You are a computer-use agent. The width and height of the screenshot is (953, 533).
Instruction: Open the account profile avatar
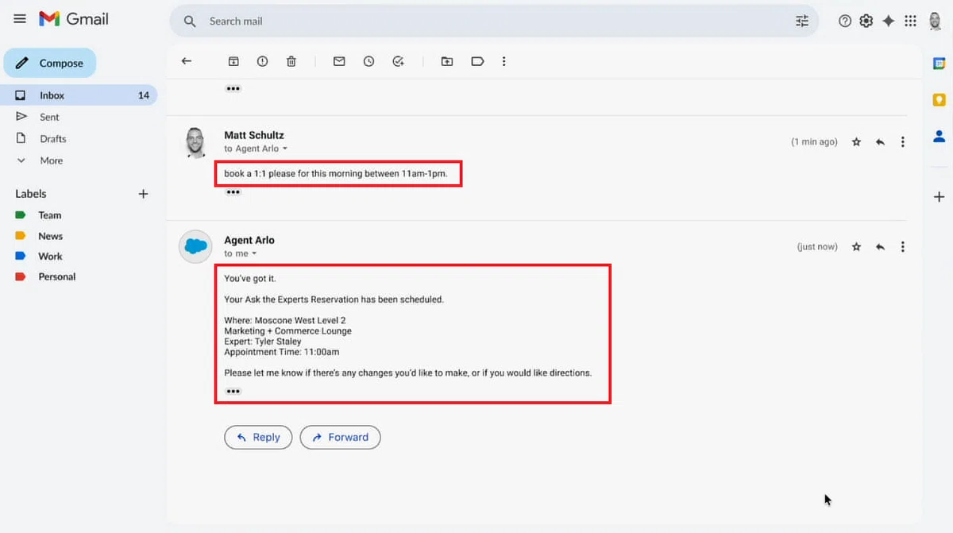click(936, 21)
